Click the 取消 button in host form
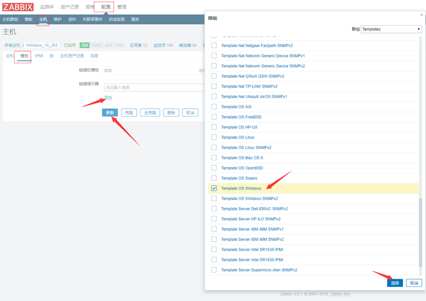 tap(190, 113)
